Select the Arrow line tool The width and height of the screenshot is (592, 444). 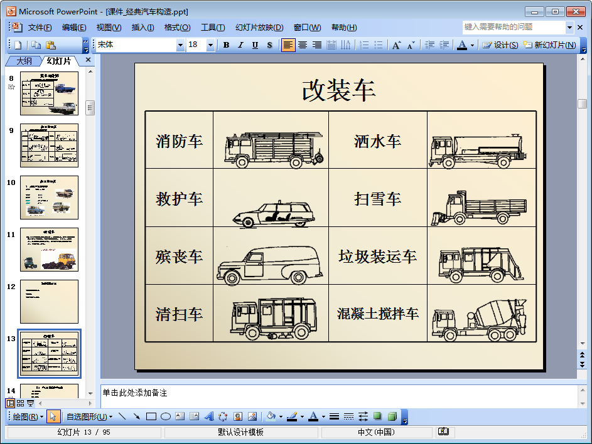(x=136, y=416)
